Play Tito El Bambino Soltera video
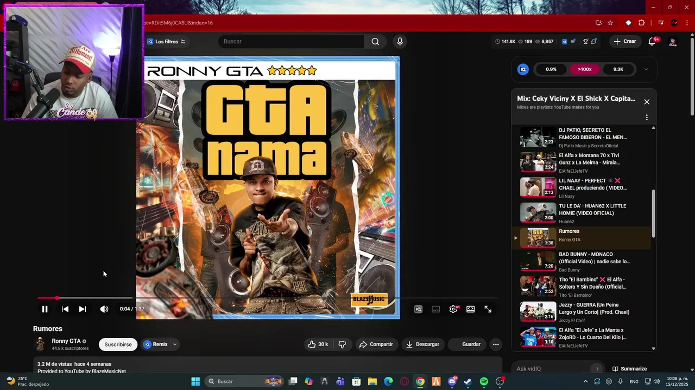 coord(581,287)
